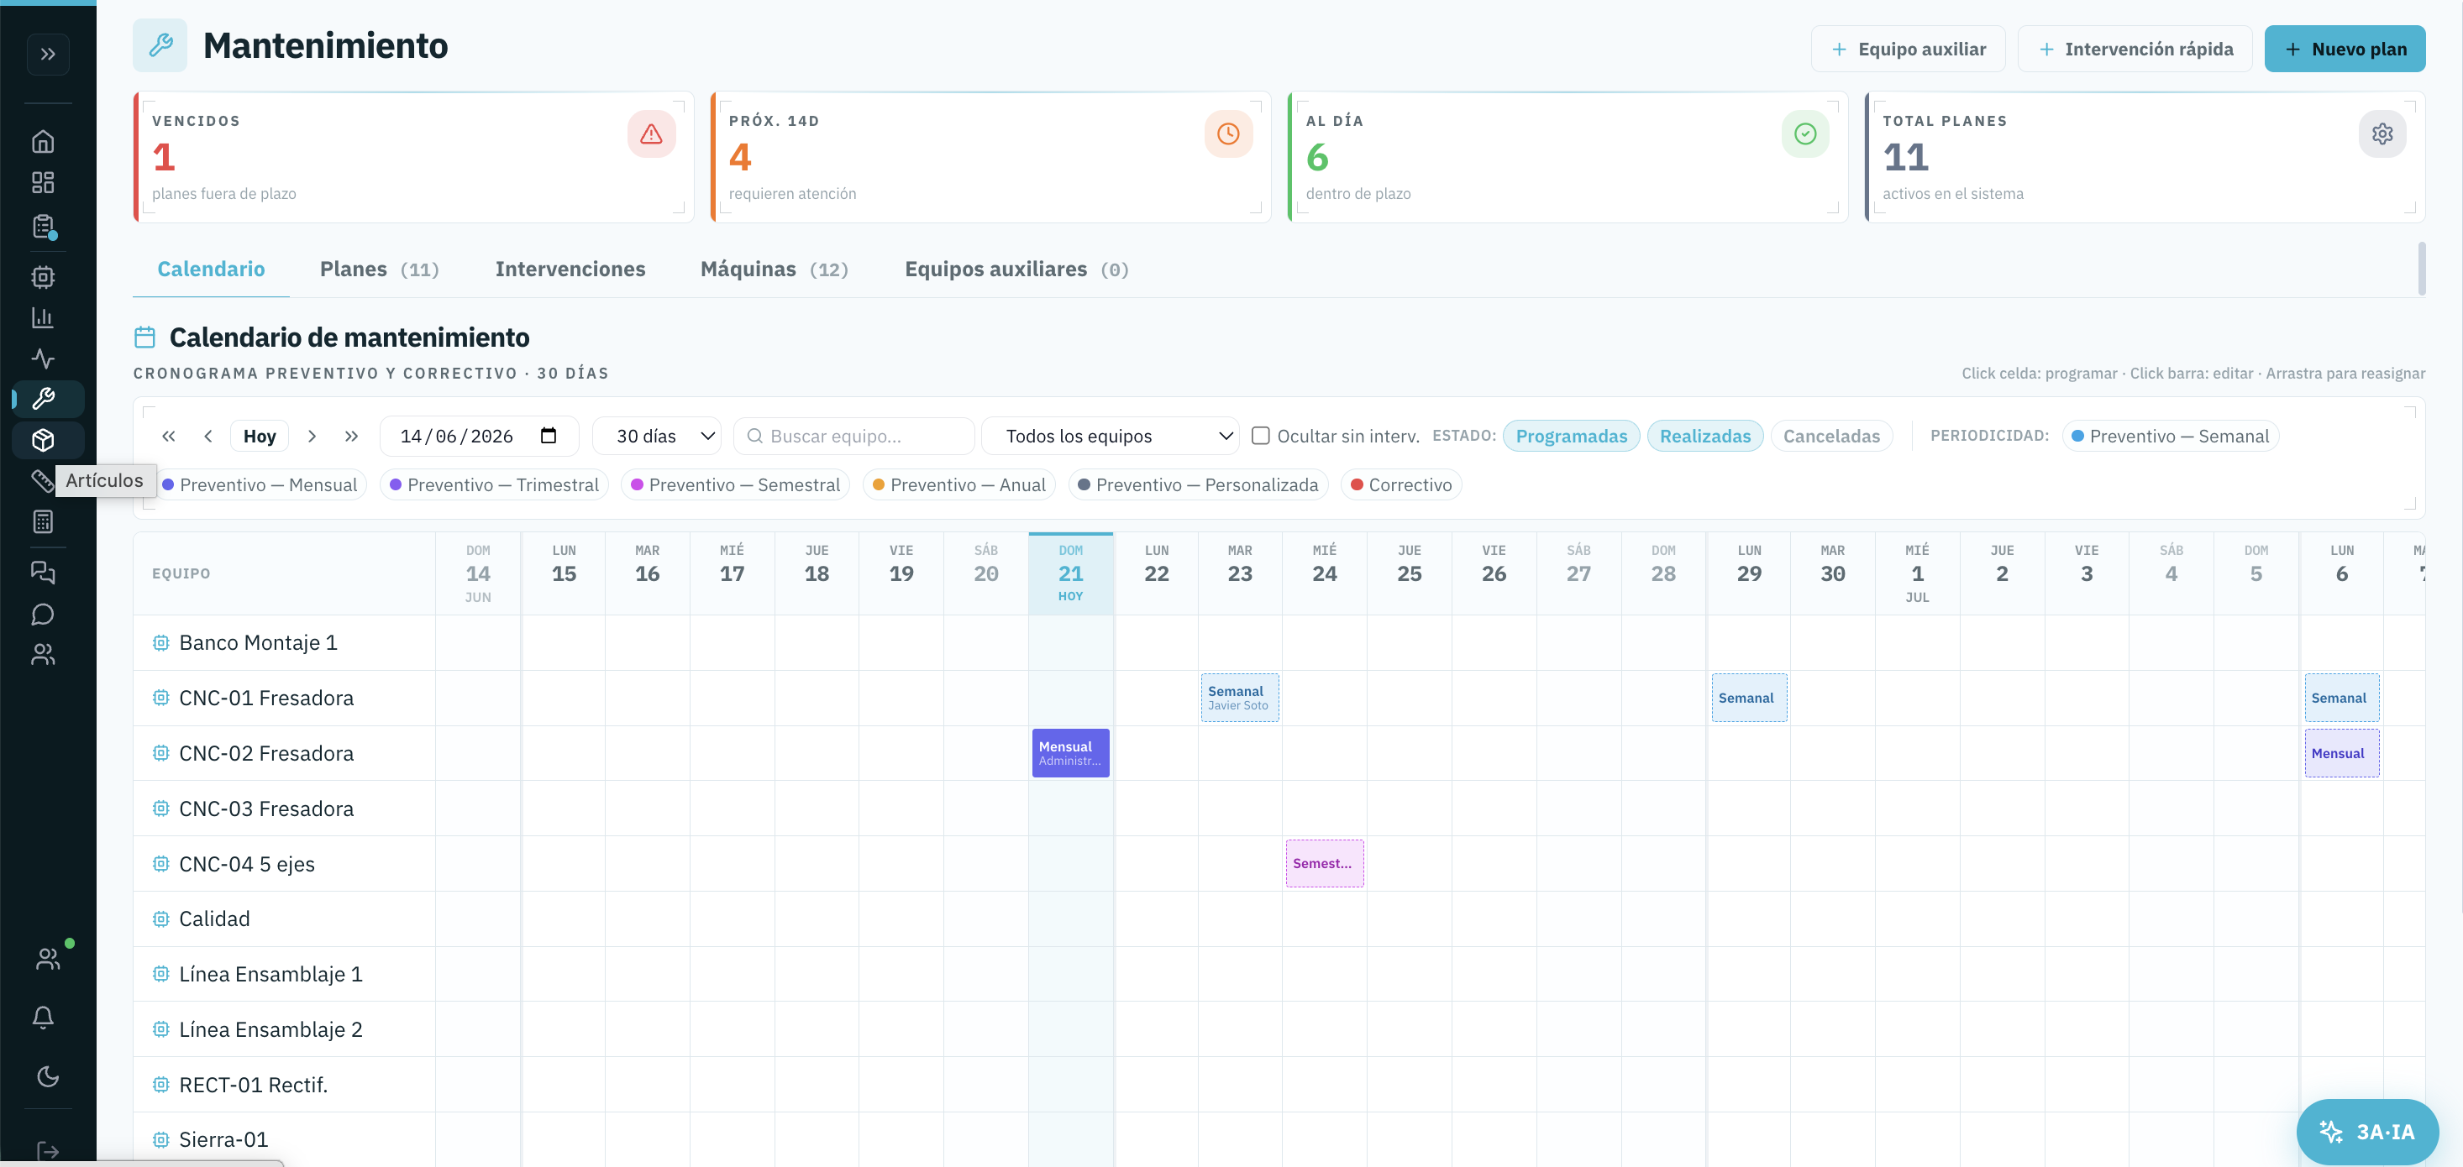Click the logout icon at sidebar bottom
This screenshot has height=1167, width=2463.
48,1151
